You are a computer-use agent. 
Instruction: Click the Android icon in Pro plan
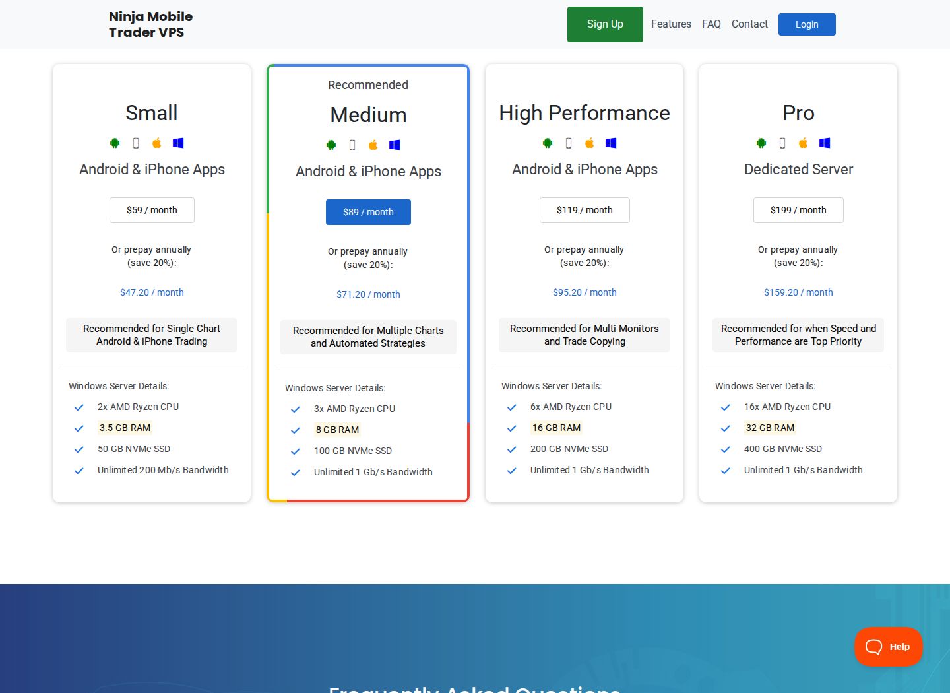pyautogui.click(x=761, y=143)
